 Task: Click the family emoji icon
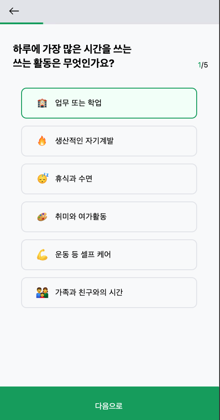42,293
